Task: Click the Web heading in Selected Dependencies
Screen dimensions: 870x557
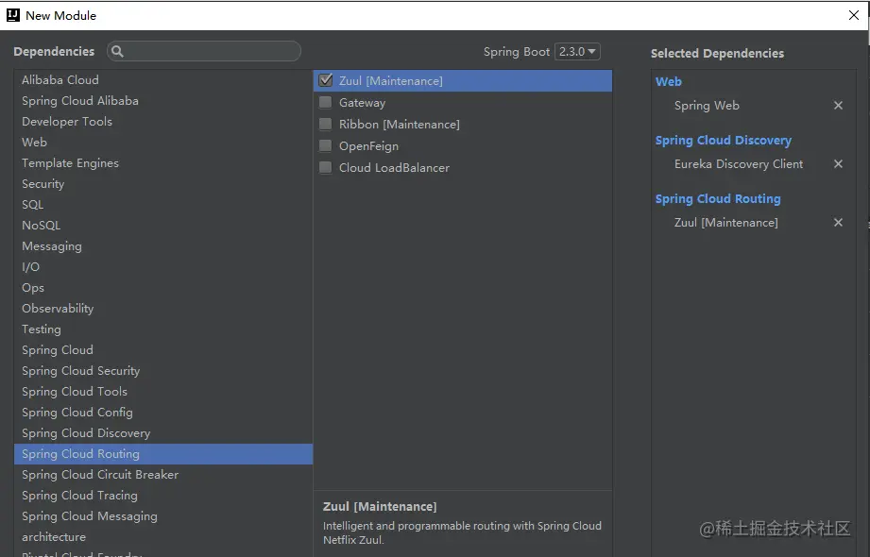Action: [669, 81]
